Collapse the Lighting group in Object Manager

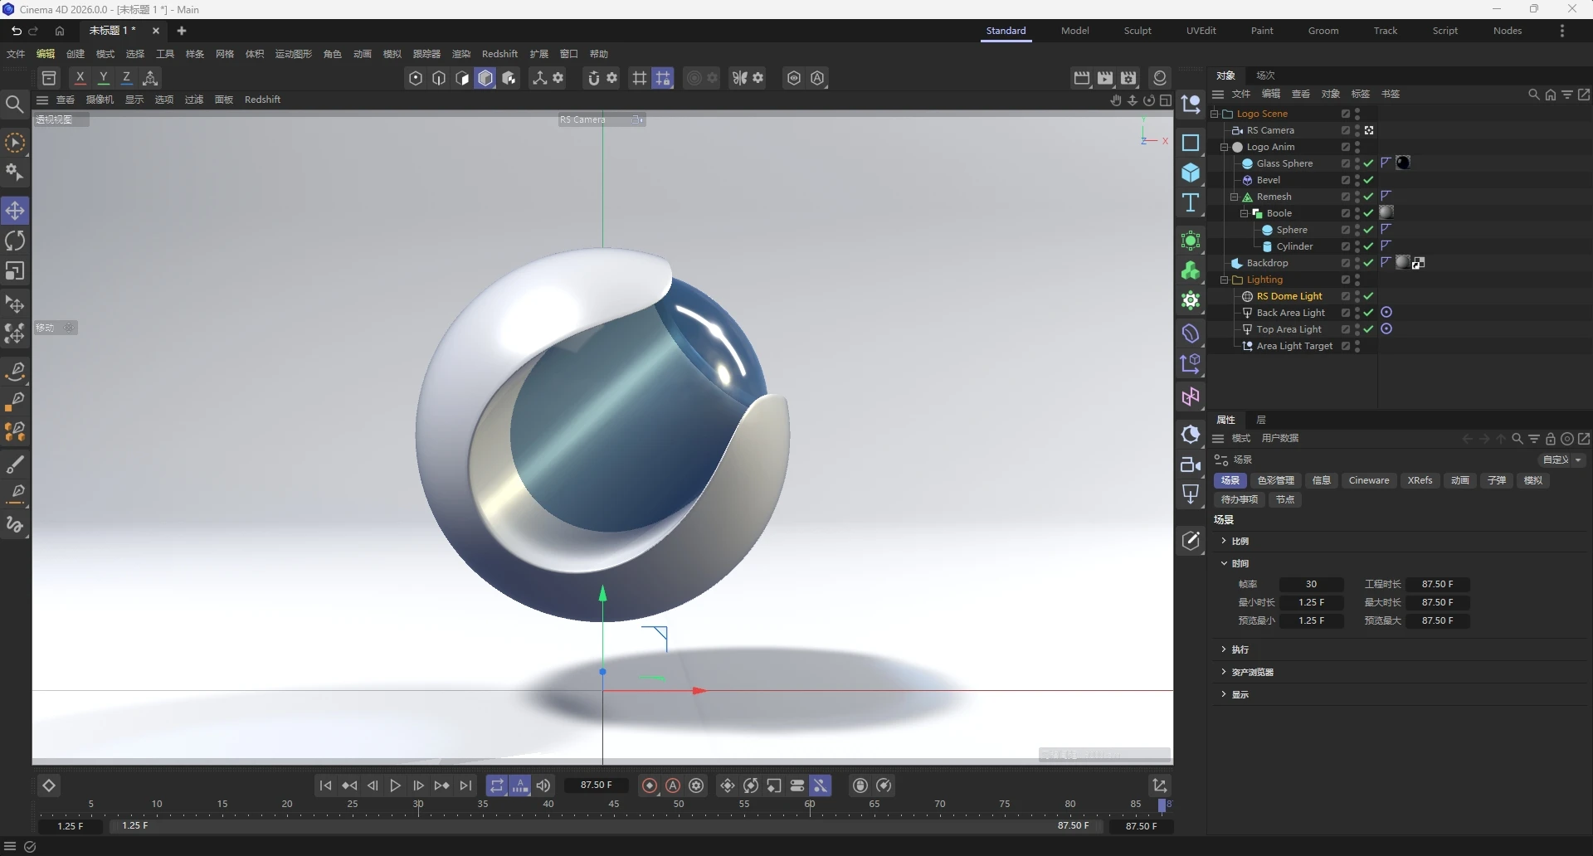tap(1224, 280)
